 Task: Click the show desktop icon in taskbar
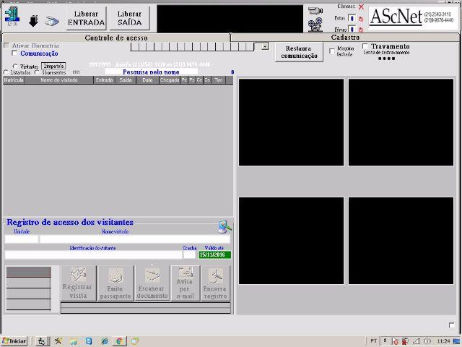[x=457, y=341]
